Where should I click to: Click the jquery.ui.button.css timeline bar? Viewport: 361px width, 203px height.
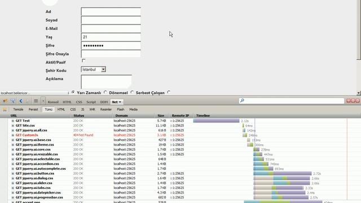[283, 174]
